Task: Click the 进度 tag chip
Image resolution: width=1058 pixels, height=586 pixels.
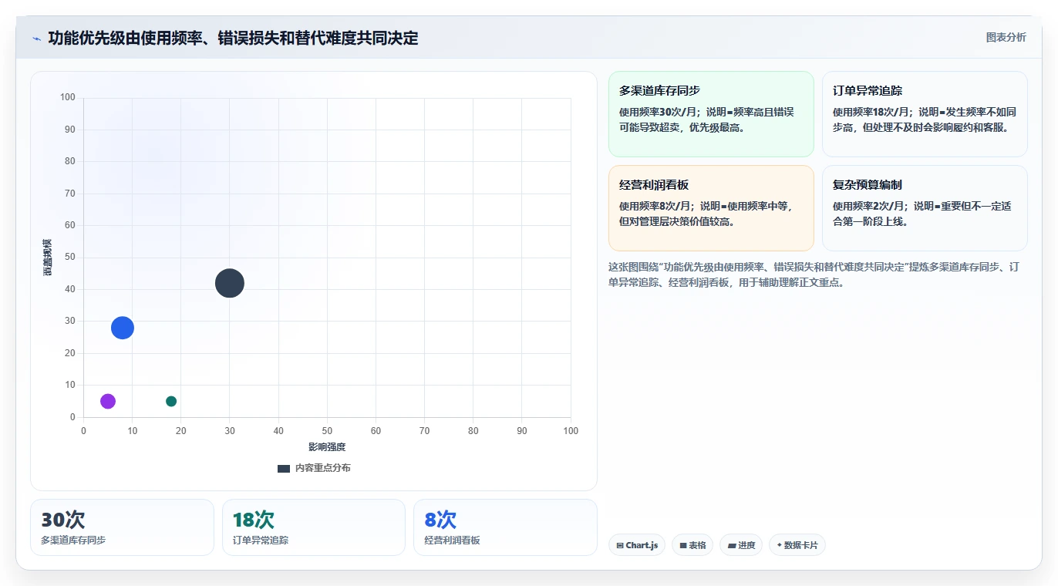Action: (741, 545)
